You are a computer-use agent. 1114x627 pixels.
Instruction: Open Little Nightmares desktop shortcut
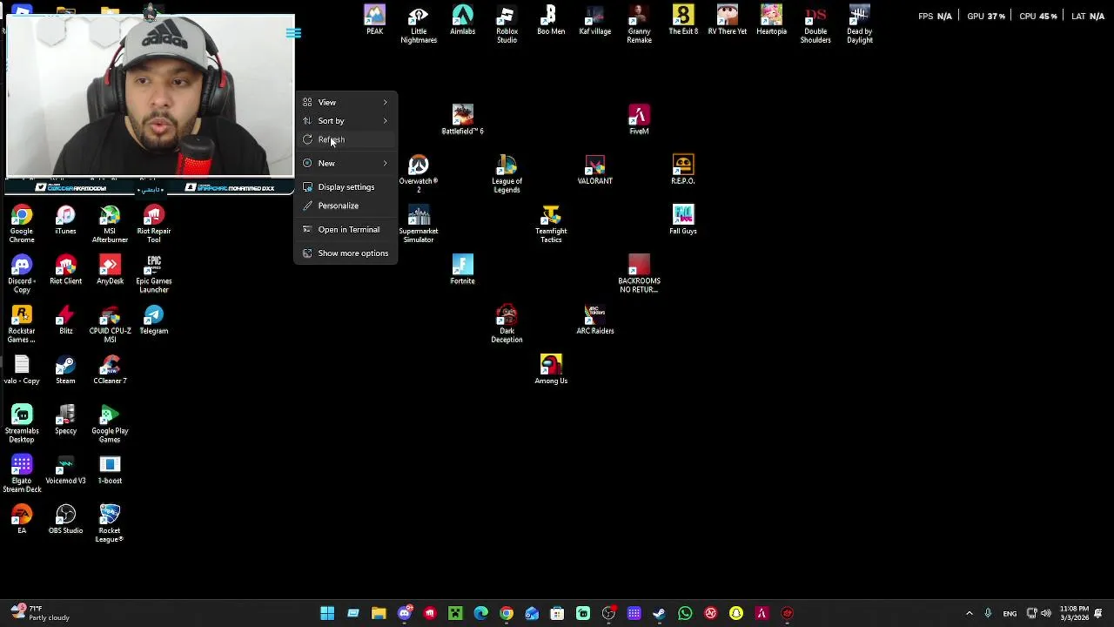pyautogui.click(x=419, y=24)
